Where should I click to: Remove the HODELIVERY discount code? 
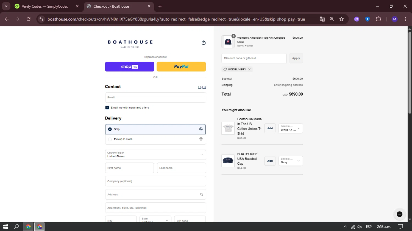[249, 69]
